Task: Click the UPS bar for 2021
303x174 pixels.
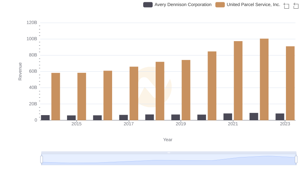Action: click(238, 81)
